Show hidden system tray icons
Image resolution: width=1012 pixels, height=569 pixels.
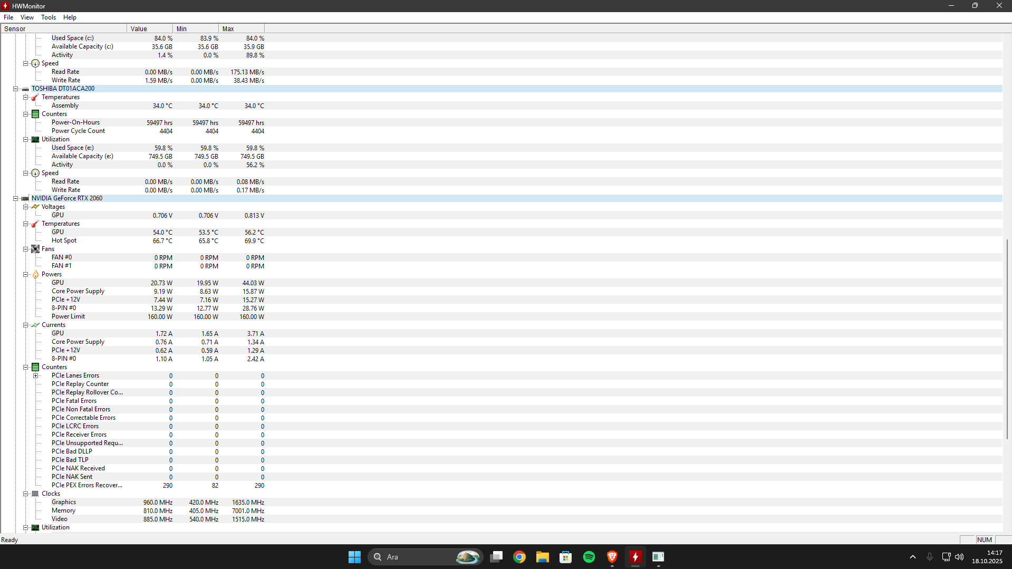click(x=913, y=557)
